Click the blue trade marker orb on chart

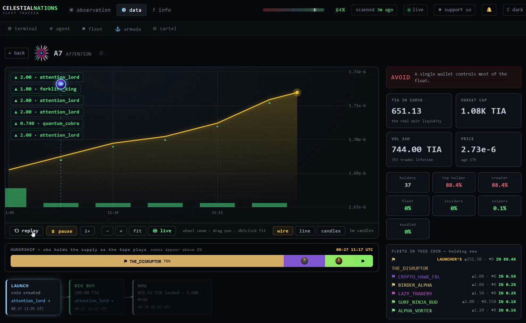[61, 84]
